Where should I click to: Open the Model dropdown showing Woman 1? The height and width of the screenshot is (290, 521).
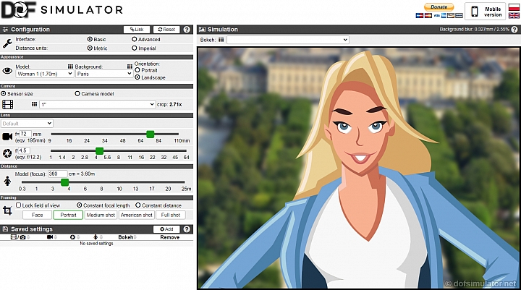point(45,74)
